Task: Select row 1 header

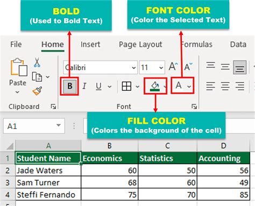Action: (8, 158)
